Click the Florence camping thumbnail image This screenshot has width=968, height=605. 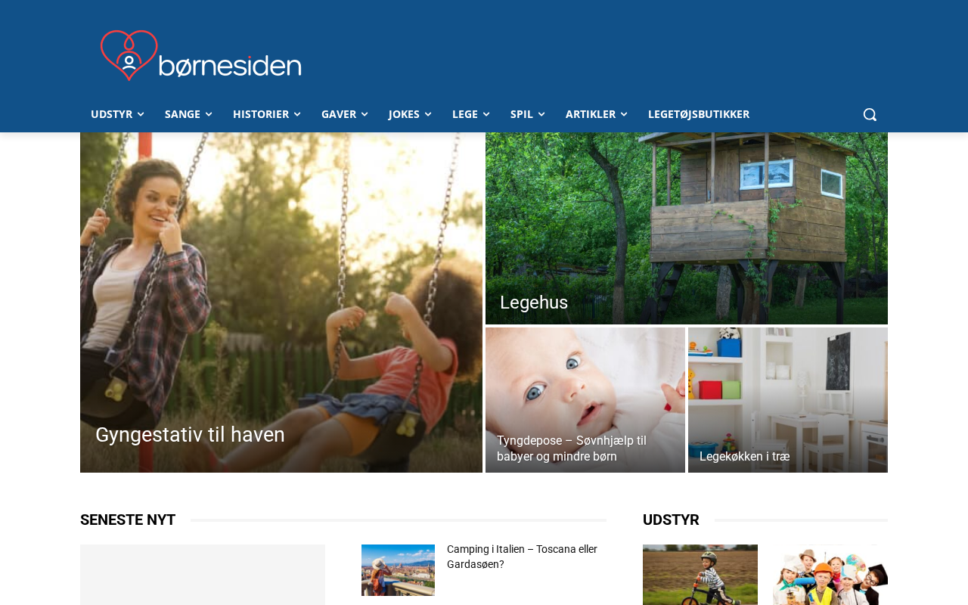point(398,570)
